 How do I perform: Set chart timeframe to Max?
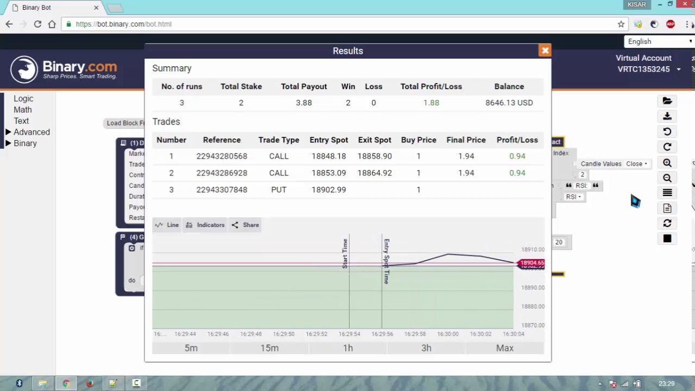tap(505, 348)
